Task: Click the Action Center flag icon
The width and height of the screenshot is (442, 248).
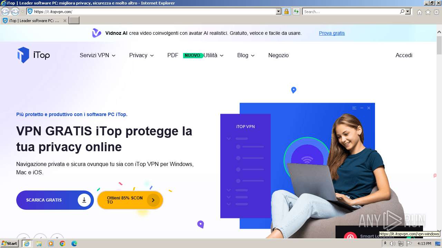Action: (409, 244)
